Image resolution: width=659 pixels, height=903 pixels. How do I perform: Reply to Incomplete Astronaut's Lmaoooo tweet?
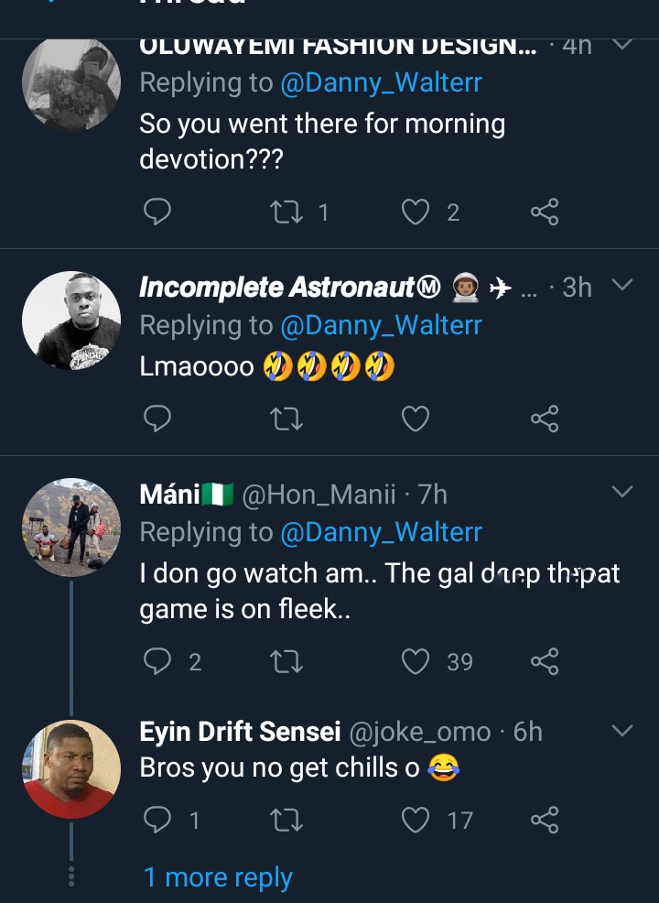click(158, 419)
